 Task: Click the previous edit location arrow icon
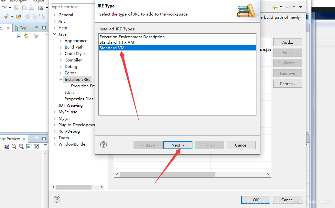point(27,16)
